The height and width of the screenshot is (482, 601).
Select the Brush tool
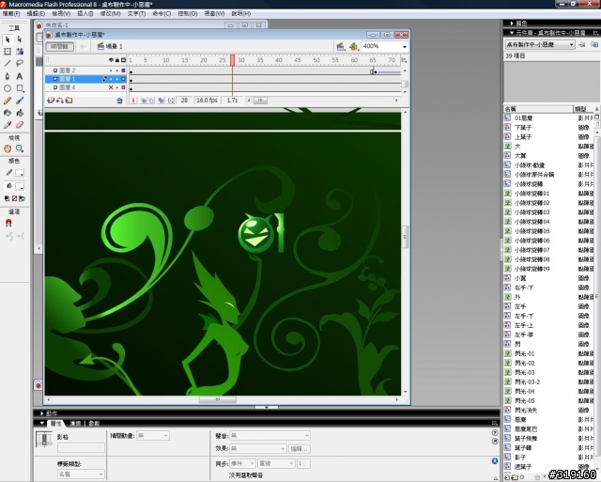[20, 101]
